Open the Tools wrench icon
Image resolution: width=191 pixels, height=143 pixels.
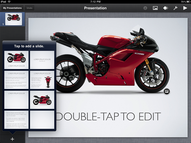[175, 8]
